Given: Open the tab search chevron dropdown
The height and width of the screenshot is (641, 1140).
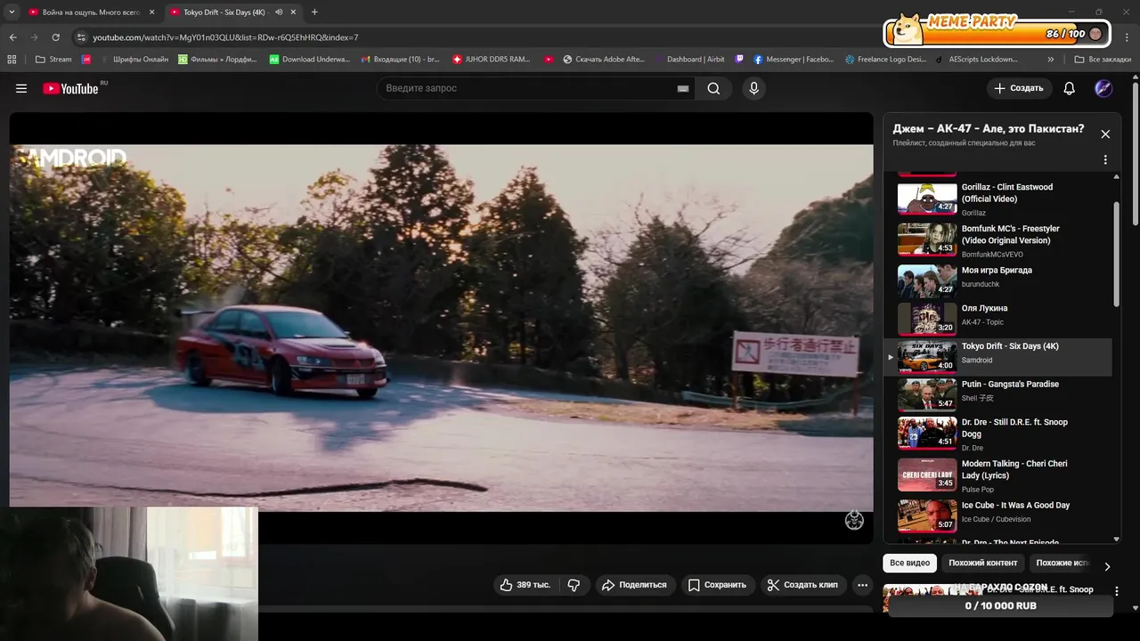Looking at the screenshot, I should (12, 12).
